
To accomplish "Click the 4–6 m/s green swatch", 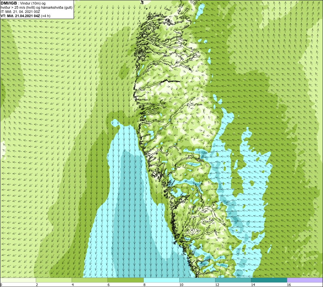I will (x=90, y=280).
